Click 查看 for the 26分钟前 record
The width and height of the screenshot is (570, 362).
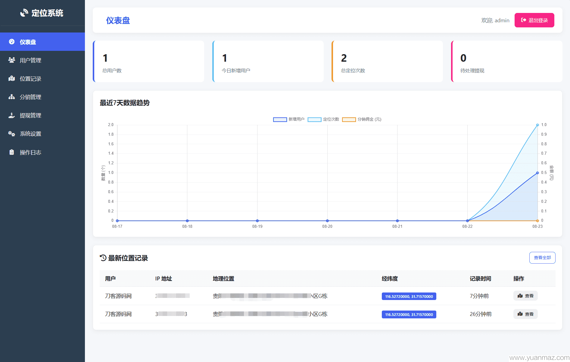[x=525, y=314]
